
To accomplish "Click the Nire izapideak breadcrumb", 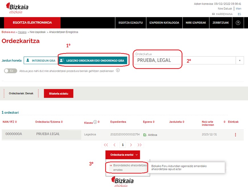I will coord(38,32).
